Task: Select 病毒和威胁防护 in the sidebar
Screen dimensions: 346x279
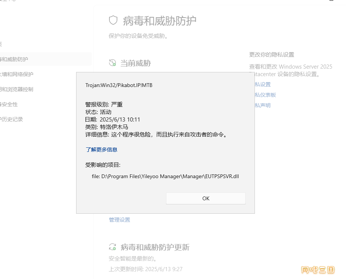Action: pos(46,59)
